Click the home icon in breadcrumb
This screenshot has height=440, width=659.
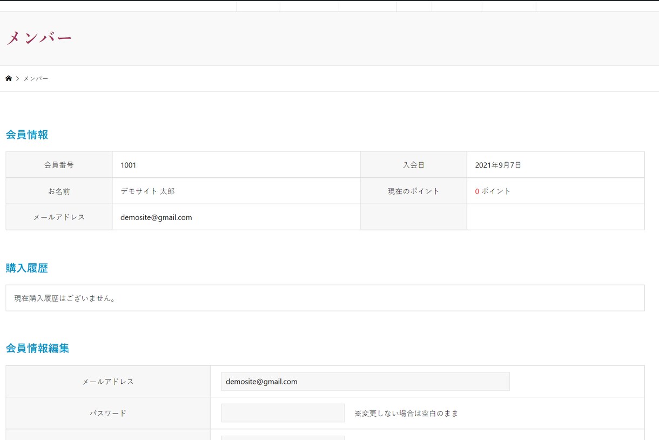(x=9, y=78)
